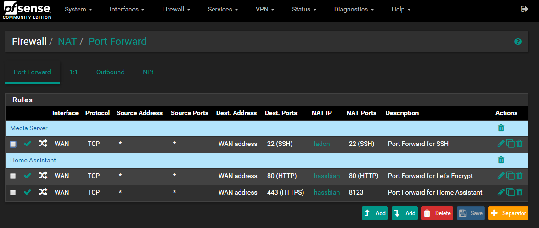Click the logout icon in top bar
539x228 pixels.
524,9
